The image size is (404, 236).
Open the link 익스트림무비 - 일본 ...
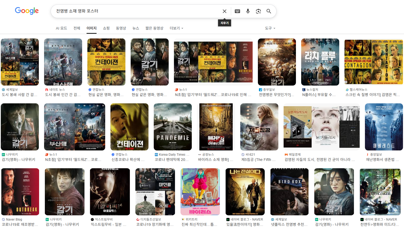(x=109, y=224)
